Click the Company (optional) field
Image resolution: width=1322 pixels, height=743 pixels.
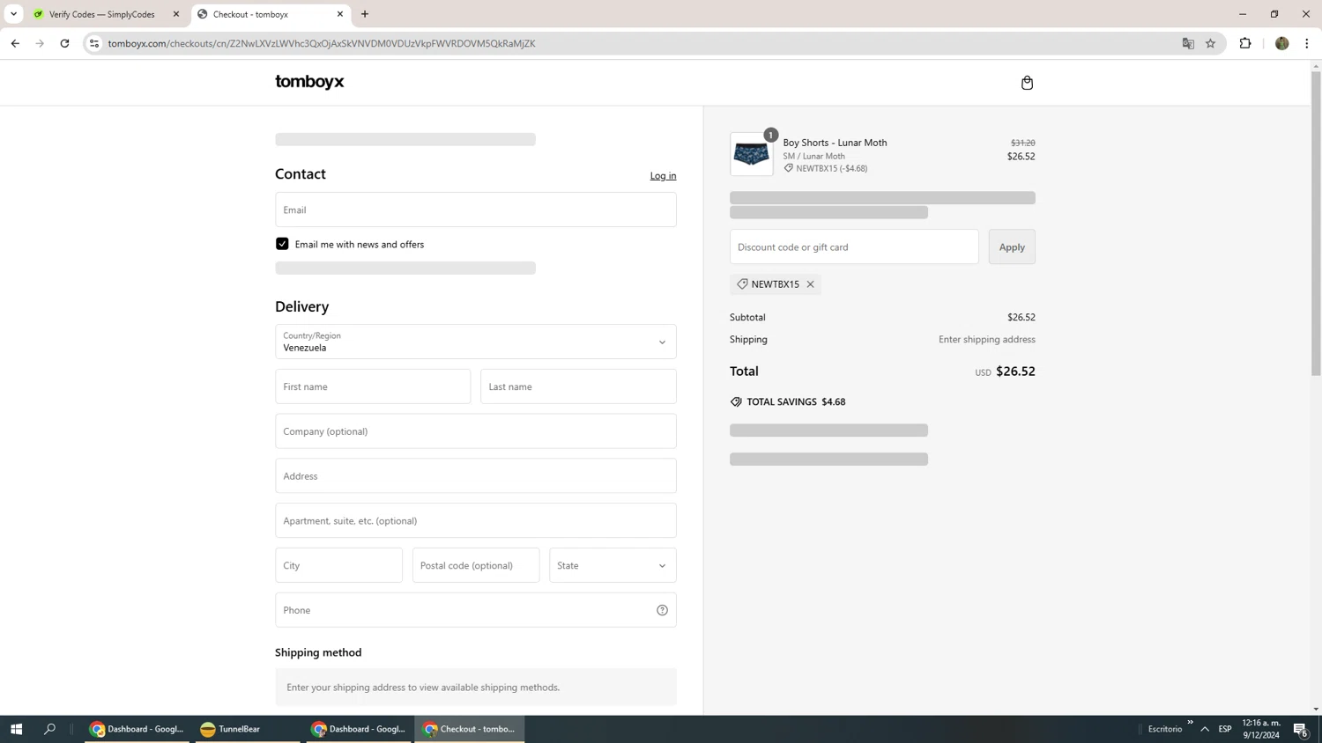[x=476, y=431]
